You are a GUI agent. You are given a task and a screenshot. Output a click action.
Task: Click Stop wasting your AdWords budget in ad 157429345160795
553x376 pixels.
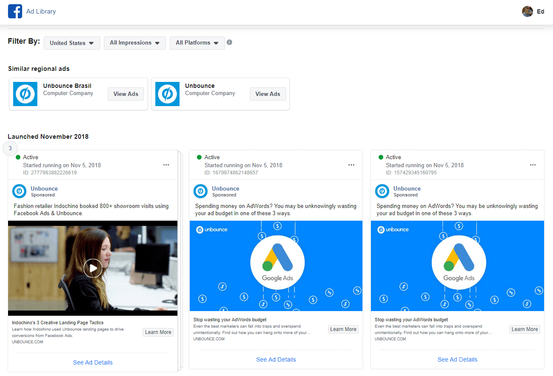click(x=411, y=320)
